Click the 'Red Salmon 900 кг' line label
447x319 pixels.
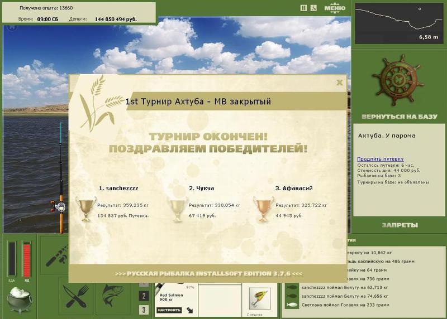(x=171, y=297)
